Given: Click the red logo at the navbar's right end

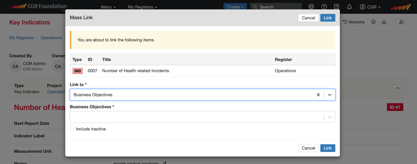Looking at the screenshot, I should coord(401,7).
